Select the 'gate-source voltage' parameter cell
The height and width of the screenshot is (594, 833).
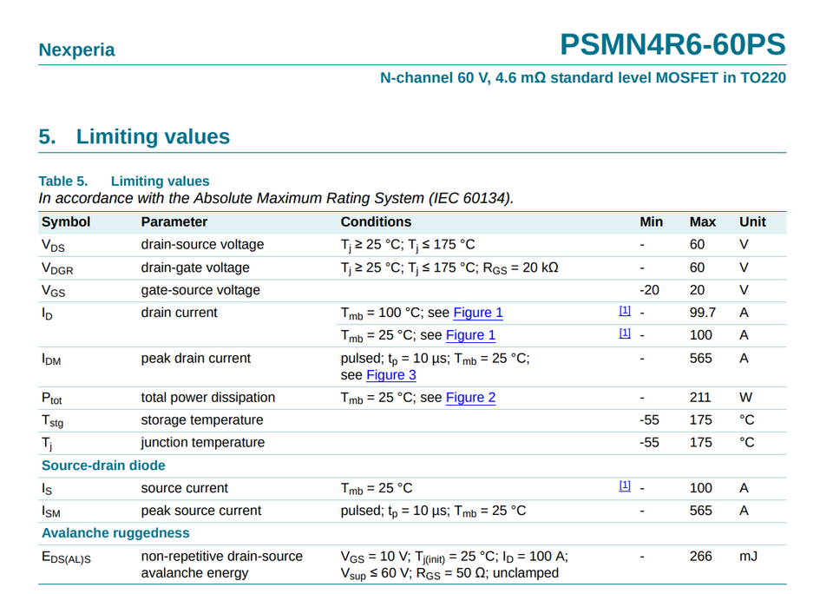tap(200, 290)
